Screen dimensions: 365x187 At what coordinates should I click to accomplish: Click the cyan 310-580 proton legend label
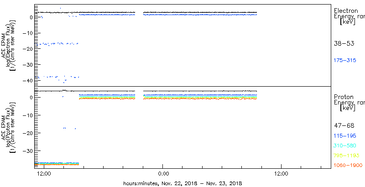coord(345,146)
